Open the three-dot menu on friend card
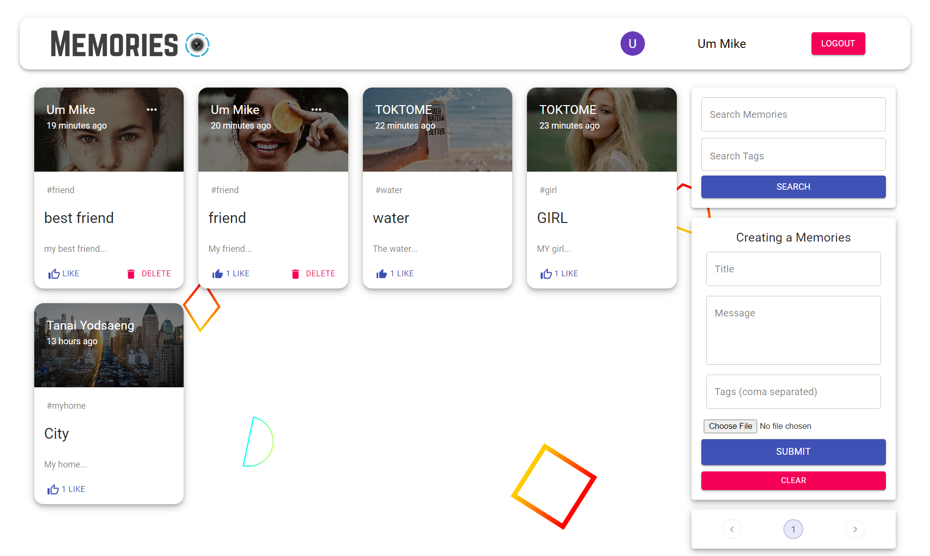This screenshot has width=930, height=556. [316, 109]
